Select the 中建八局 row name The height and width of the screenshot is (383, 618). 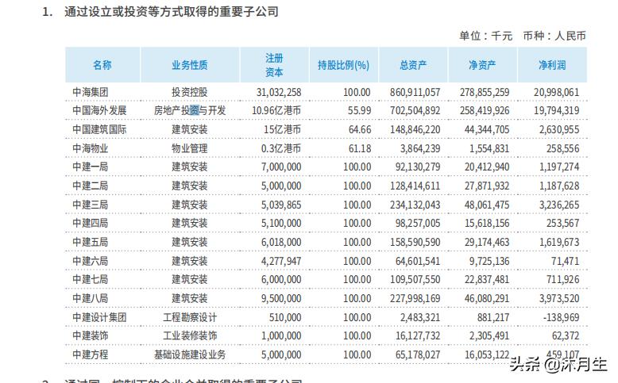point(91,298)
